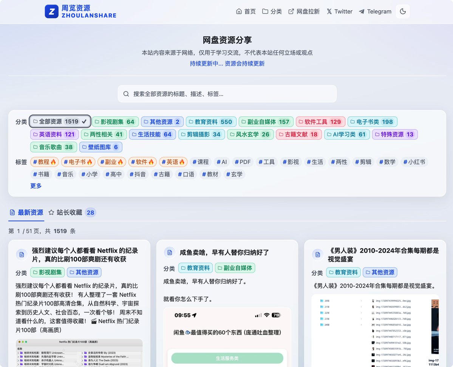Viewport: 453px width, 367px height.
Task: Open the 分类 nav item
Action: click(272, 12)
